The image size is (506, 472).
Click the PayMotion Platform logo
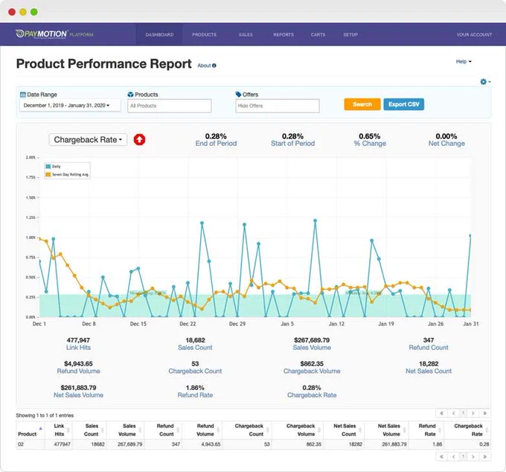[54, 34]
